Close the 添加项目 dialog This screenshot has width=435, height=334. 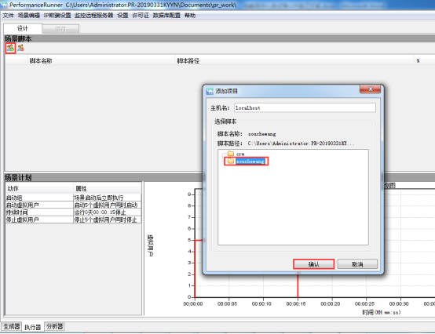[370, 89]
